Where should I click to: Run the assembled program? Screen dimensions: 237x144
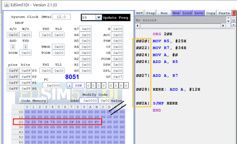164,13
